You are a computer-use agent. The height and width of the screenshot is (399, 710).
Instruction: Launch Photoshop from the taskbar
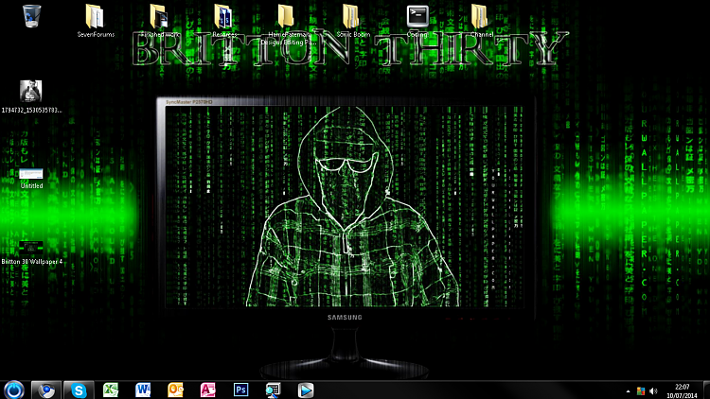pos(240,390)
